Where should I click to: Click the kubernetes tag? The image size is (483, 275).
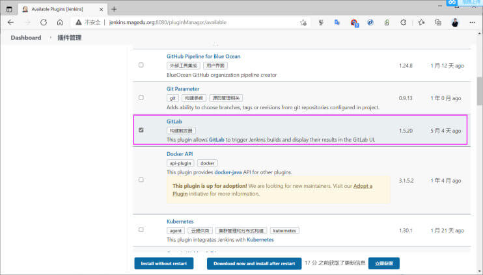(x=284, y=231)
